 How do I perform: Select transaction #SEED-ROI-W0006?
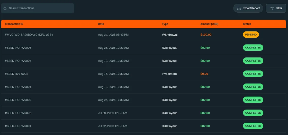(x=18, y=48)
